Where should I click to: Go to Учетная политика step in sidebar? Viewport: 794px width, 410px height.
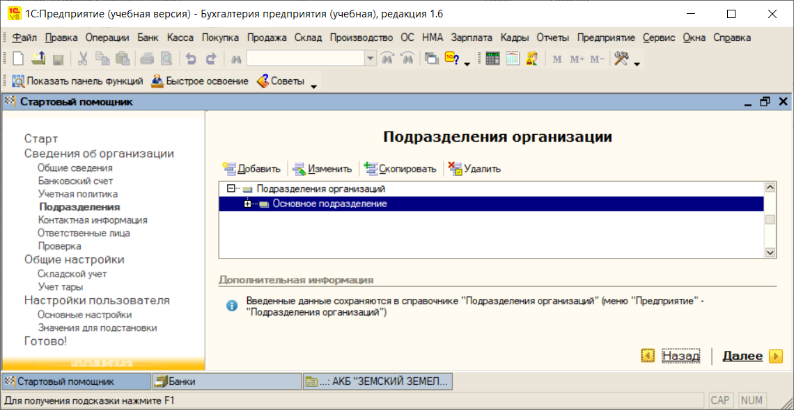point(77,194)
